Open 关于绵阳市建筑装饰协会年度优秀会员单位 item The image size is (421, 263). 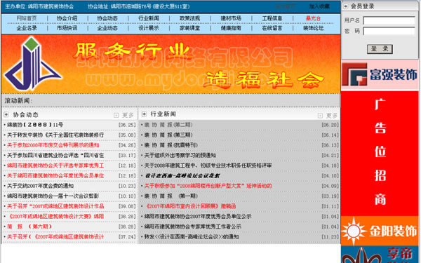coord(55,176)
